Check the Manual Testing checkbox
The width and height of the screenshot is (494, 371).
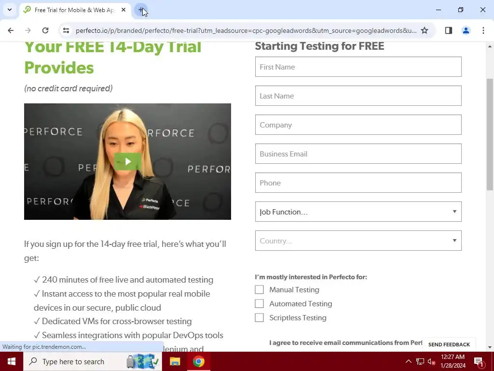pos(259,290)
